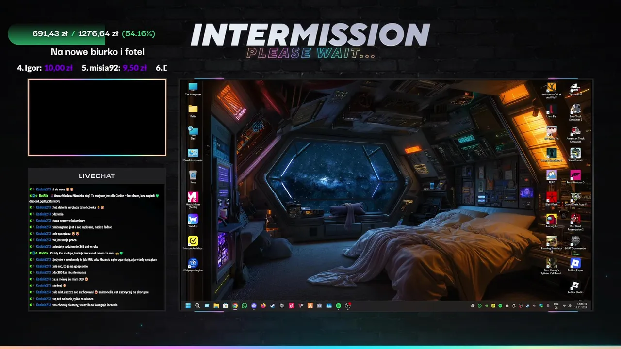
Task: Launch the Wallpaper Engine shortcut
Action: pyautogui.click(x=193, y=265)
